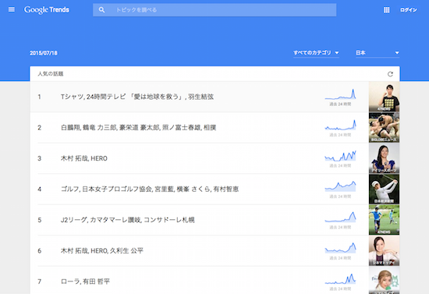Viewport: 429px width, 294px height.
Task: Open trending story 白鵬翔, 鶴竜 力三郎
Action: pos(138,128)
